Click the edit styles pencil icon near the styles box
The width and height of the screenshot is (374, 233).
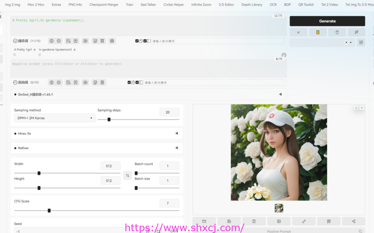pos(361,42)
